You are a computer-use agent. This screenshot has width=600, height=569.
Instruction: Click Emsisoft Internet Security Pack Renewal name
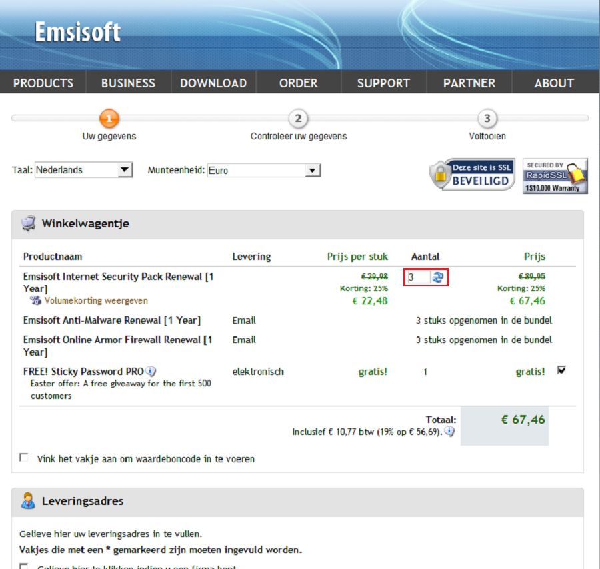point(118,283)
